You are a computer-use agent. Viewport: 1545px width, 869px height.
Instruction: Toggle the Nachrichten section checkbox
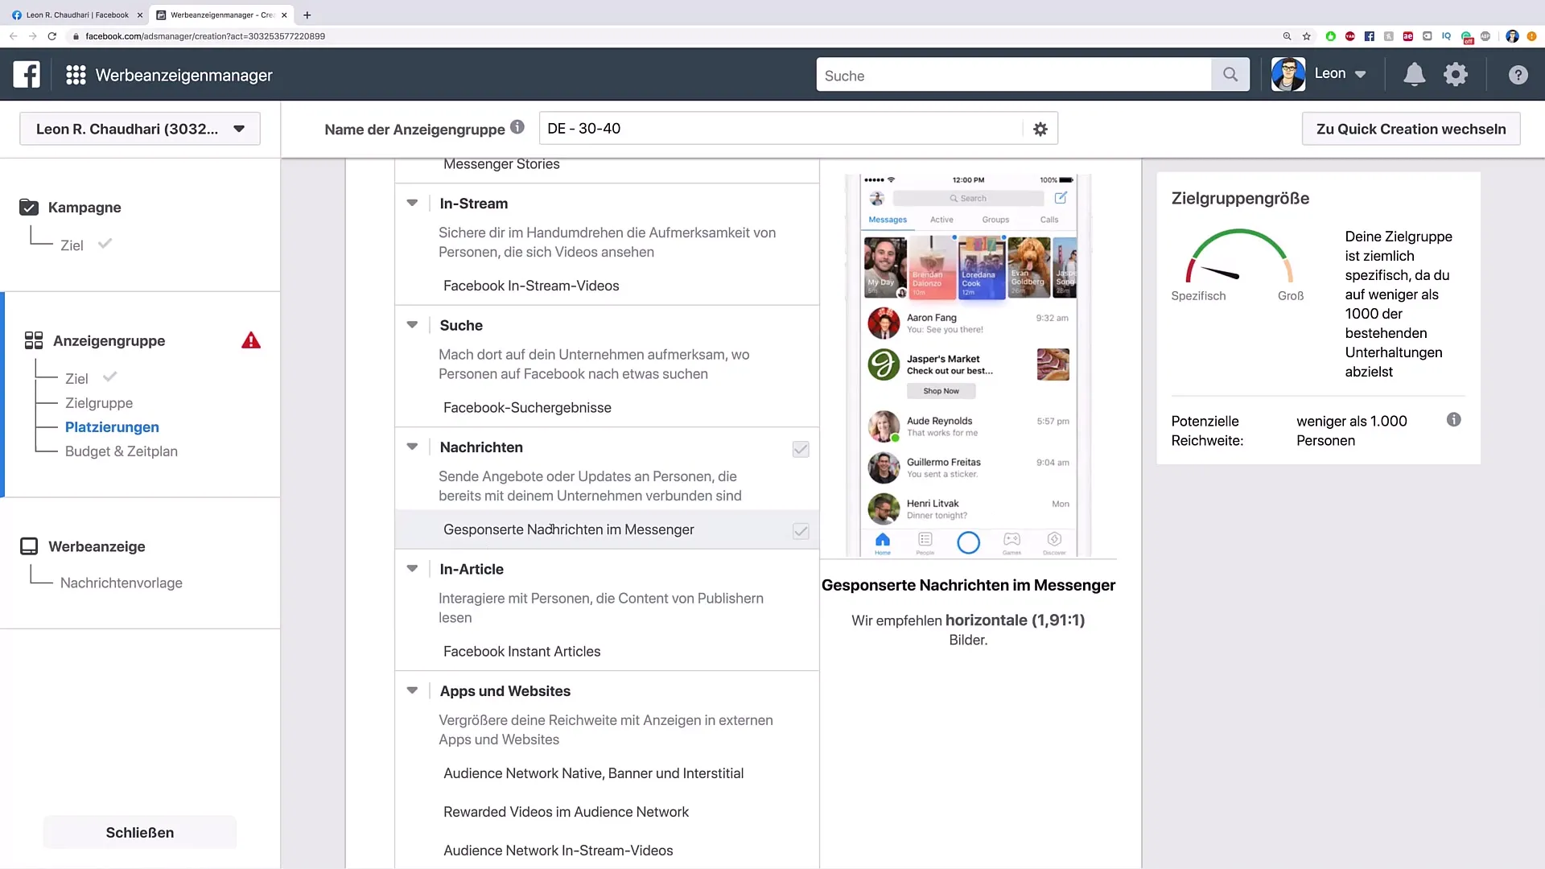click(801, 449)
